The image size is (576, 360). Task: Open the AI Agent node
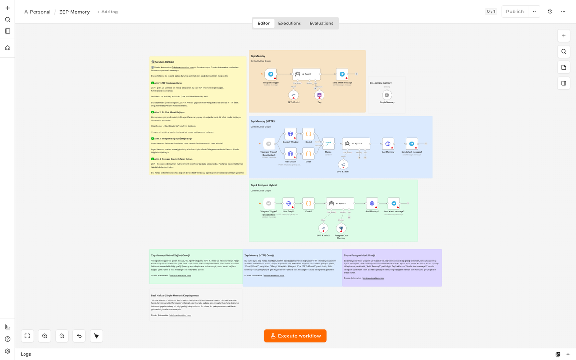306,74
